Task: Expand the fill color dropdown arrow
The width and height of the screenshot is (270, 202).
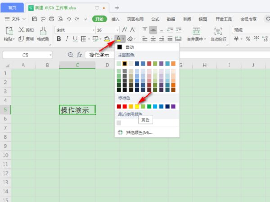Action: 112,39
